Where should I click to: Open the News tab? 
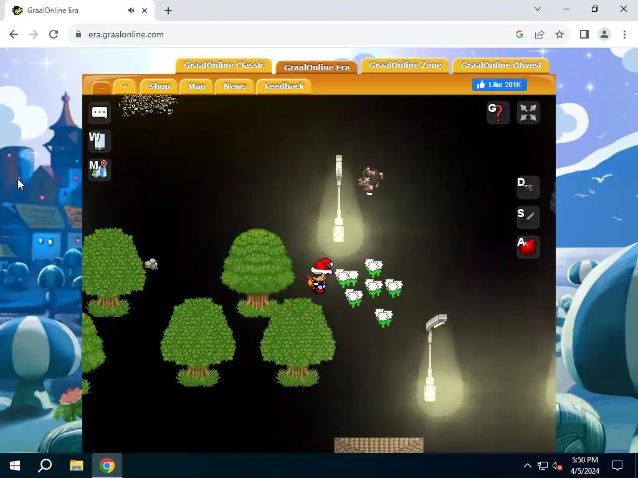(235, 86)
